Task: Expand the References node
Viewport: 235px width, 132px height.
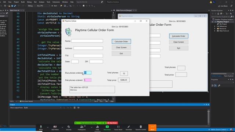Action: tap(214, 26)
